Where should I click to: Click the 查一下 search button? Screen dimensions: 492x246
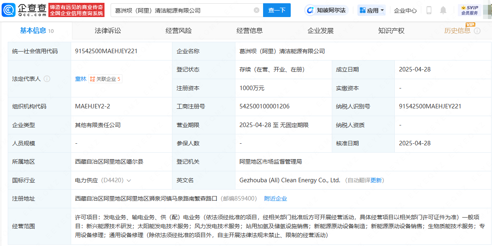[x=277, y=10]
